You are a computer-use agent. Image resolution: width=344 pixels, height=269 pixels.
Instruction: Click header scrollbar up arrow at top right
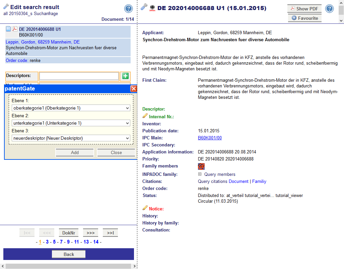pyautogui.click(x=341, y=3)
